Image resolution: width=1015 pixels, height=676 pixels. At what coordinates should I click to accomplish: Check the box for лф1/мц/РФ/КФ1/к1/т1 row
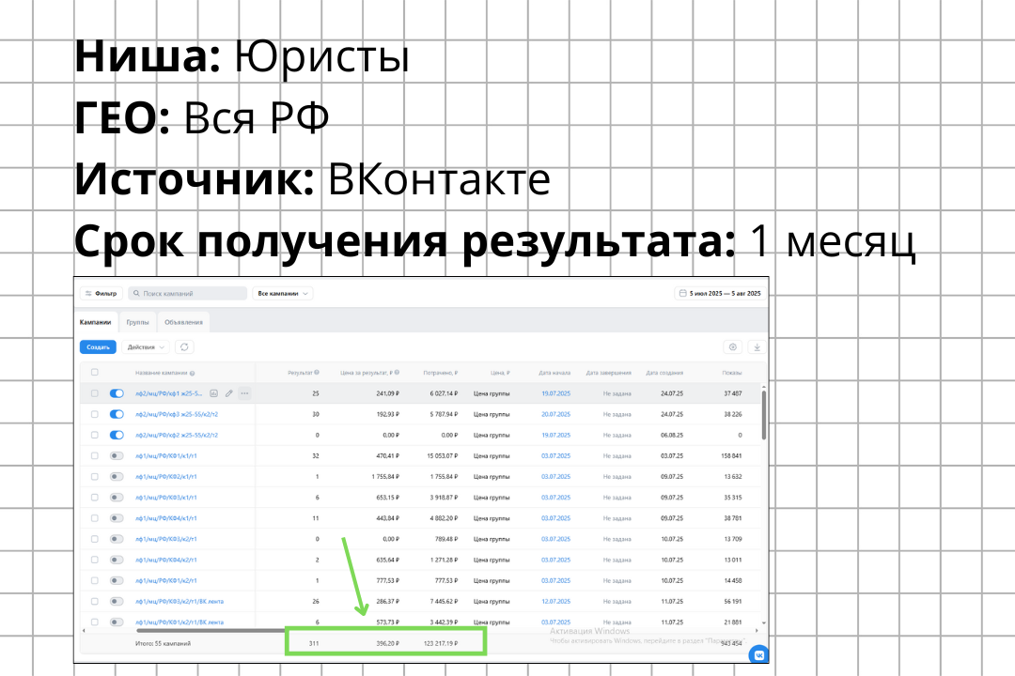95,456
